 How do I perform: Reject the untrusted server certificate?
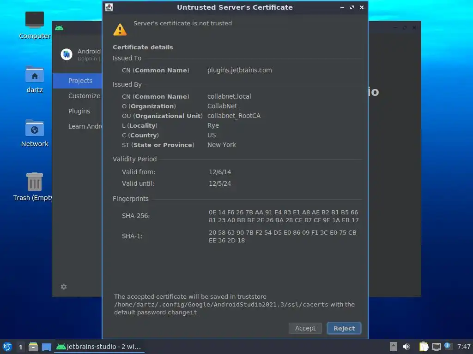[344, 328]
